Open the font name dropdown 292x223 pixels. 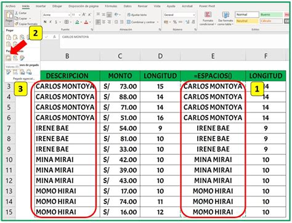(x=69, y=15)
